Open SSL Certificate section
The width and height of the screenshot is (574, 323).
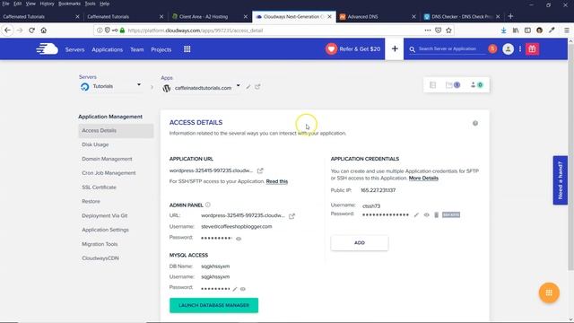[99, 188]
